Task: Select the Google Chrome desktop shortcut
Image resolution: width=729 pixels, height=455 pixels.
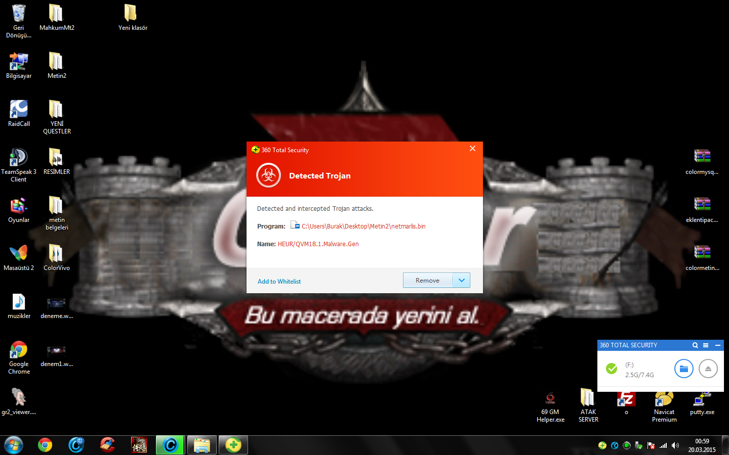Action: click(19, 357)
